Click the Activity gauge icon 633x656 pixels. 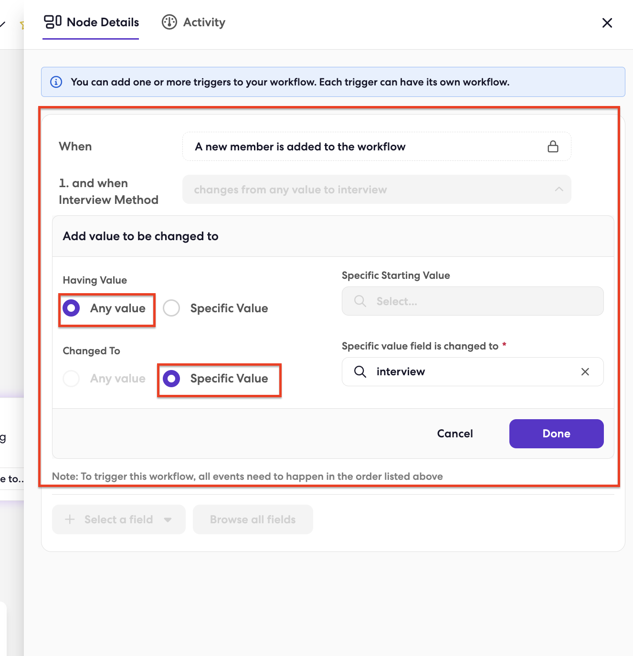click(169, 22)
